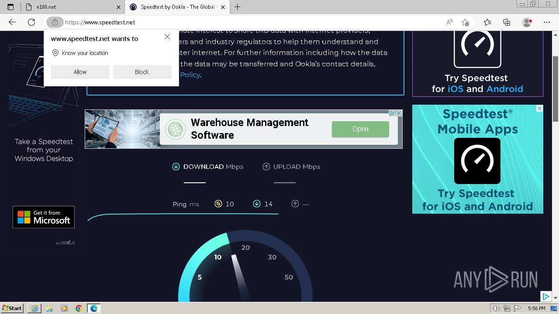Viewport: 559px width, 314px height.
Task: Click the Ping ms label
Action: pos(186,204)
